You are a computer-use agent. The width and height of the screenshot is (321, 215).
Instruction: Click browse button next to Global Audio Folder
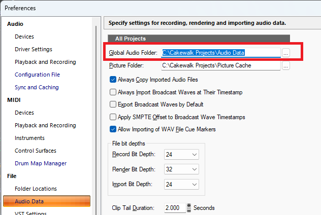[286, 53]
